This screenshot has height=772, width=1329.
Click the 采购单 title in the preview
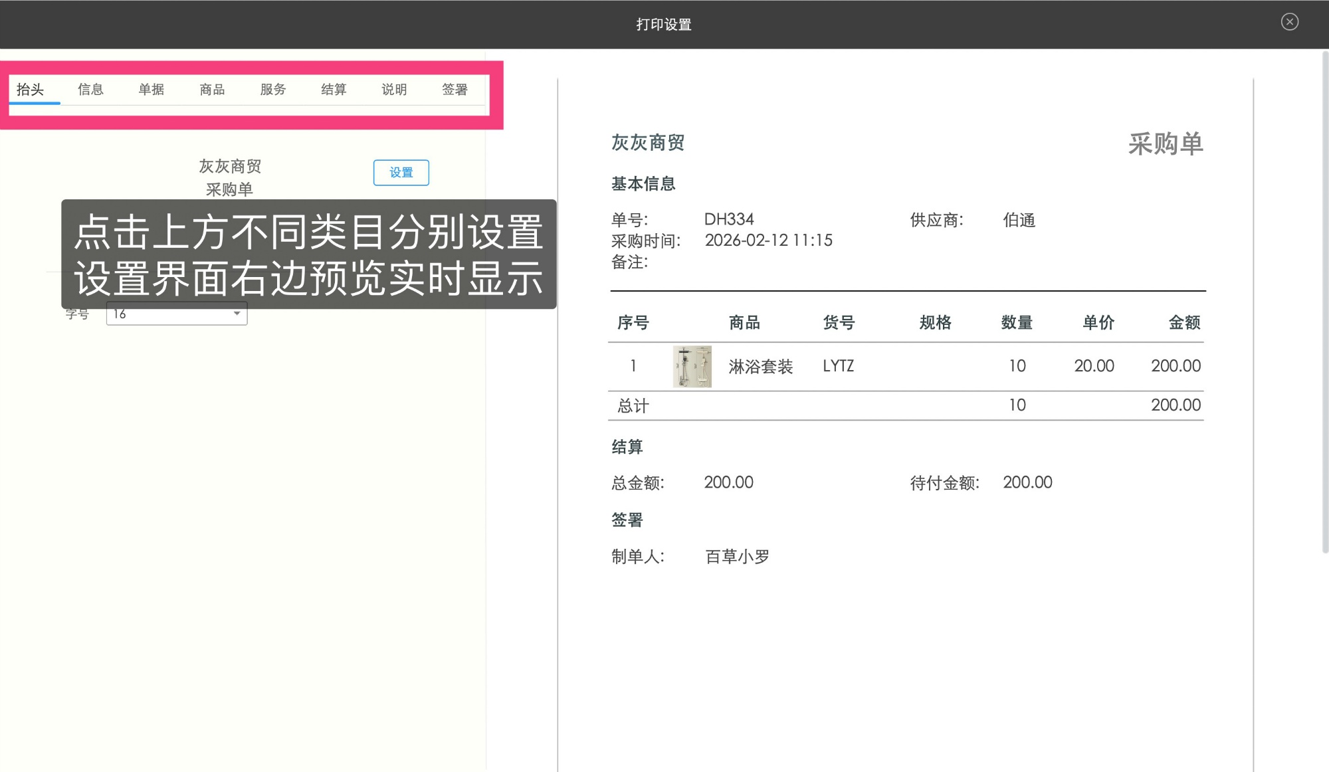coord(1166,144)
